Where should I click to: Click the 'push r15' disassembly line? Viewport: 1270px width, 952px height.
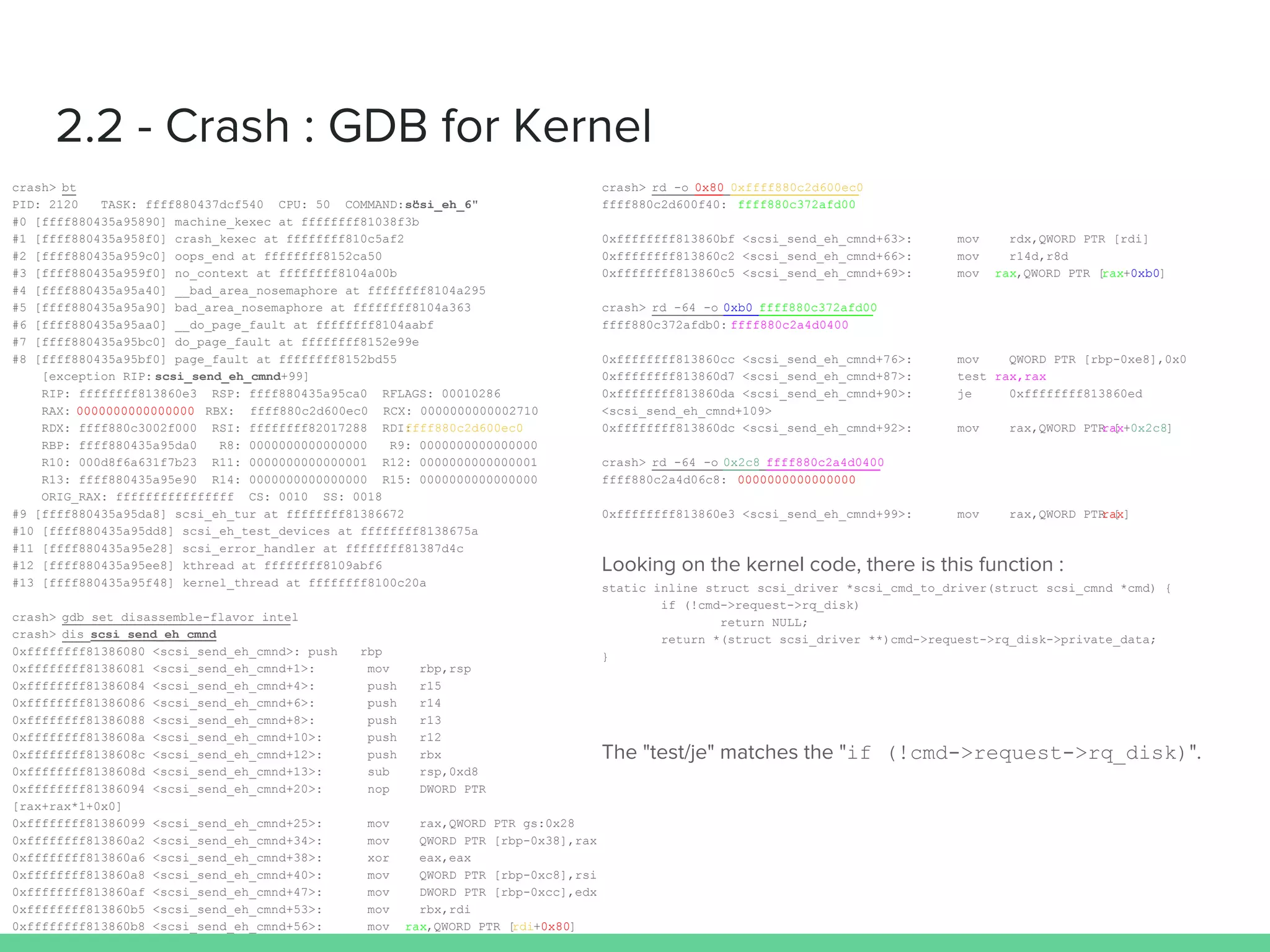[x=227, y=687]
